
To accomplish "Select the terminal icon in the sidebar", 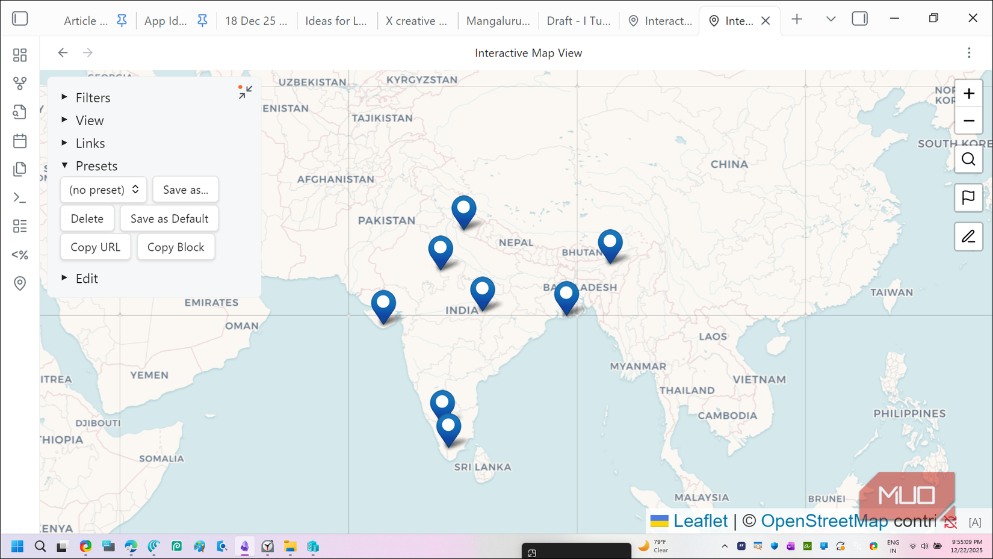I will tap(20, 197).
